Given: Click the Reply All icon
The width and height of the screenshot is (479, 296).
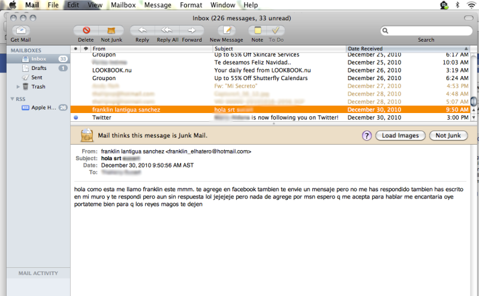Looking at the screenshot, I should click(x=167, y=30).
